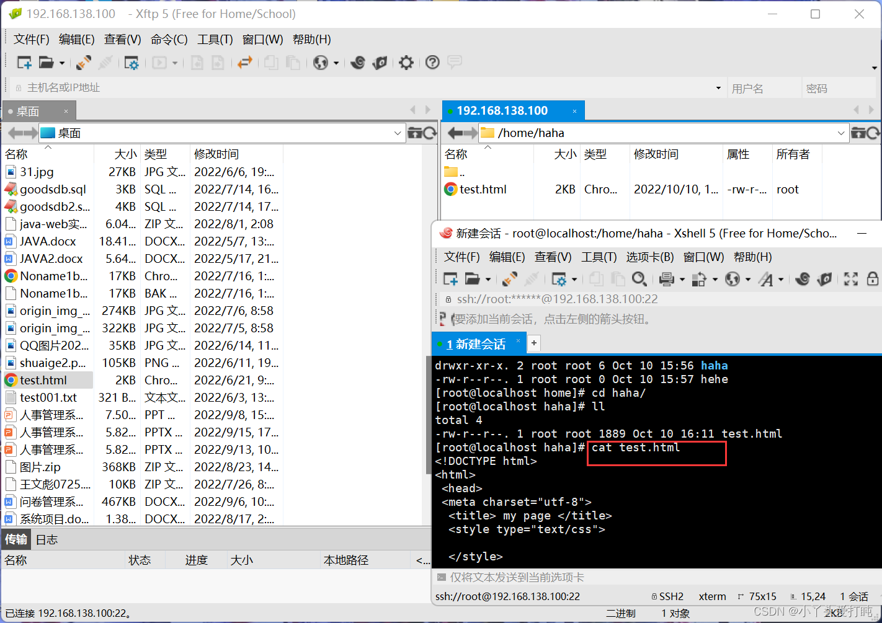Go up one folder in remote pane
Viewport: 882px width, 623px height.
pos(858,133)
